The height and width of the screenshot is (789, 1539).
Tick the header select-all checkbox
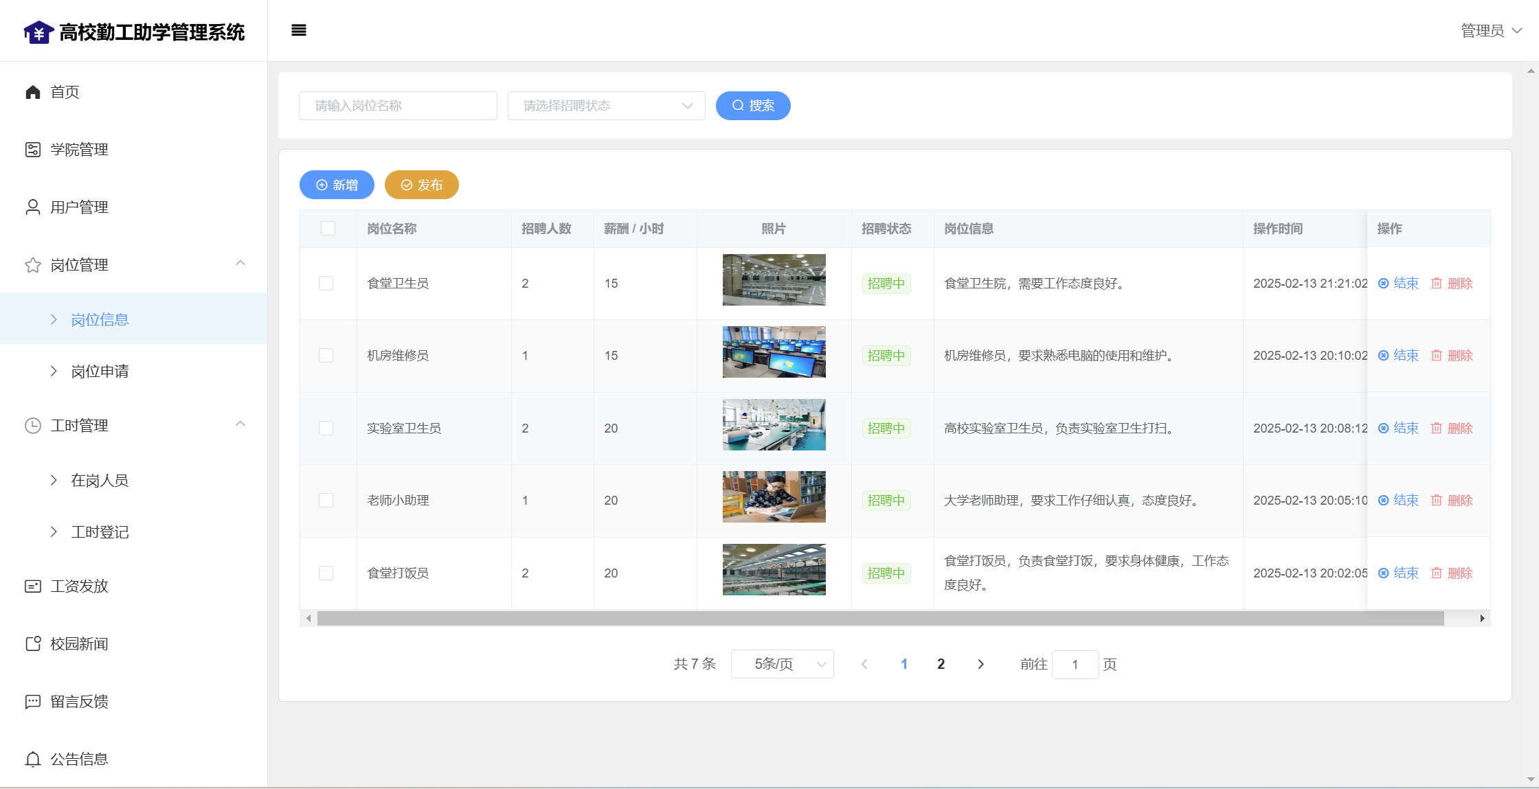pos(328,229)
